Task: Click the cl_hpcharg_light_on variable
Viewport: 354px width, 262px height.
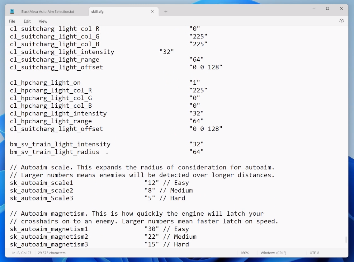Action: pyautogui.click(x=45, y=83)
